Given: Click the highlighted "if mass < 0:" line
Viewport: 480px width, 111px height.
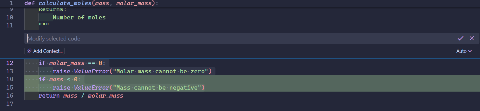Looking at the screenshot, I should point(59,79).
